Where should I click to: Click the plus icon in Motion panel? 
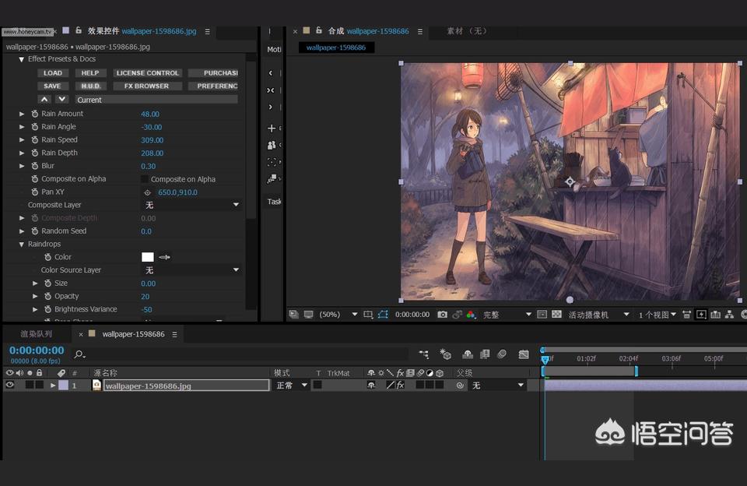click(x=272, y=128)
